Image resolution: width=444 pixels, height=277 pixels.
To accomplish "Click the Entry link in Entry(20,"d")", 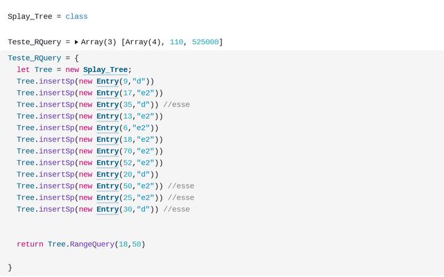I will click(x=108, y=175).
